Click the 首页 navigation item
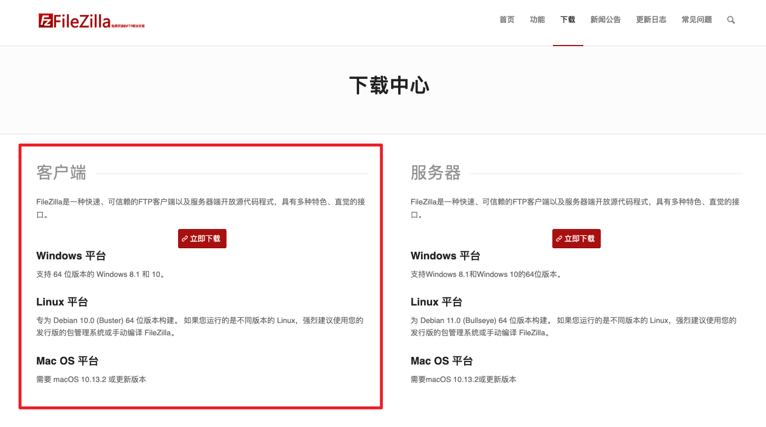Image resolution: width=766 pixels, height=427 pixels. (506, 19)
